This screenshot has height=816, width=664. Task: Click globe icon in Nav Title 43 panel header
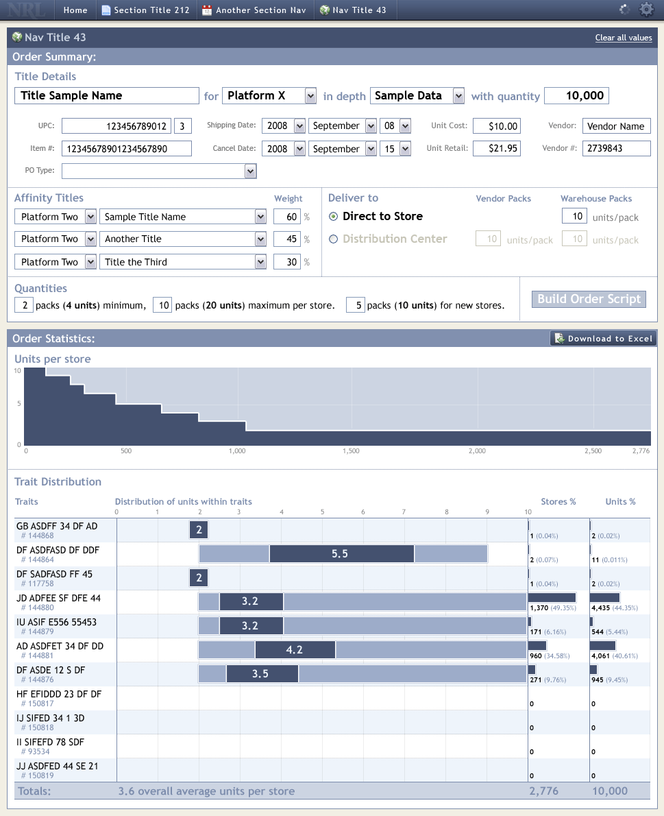tap(17, 37)
